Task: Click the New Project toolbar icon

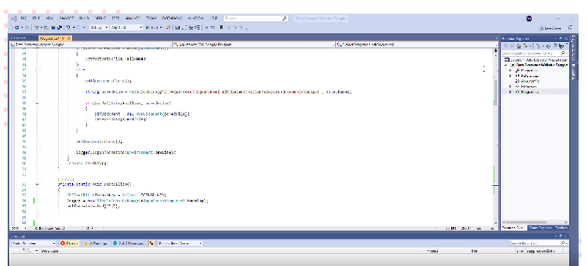Action: pyautogui.click(x=36, y=28)
